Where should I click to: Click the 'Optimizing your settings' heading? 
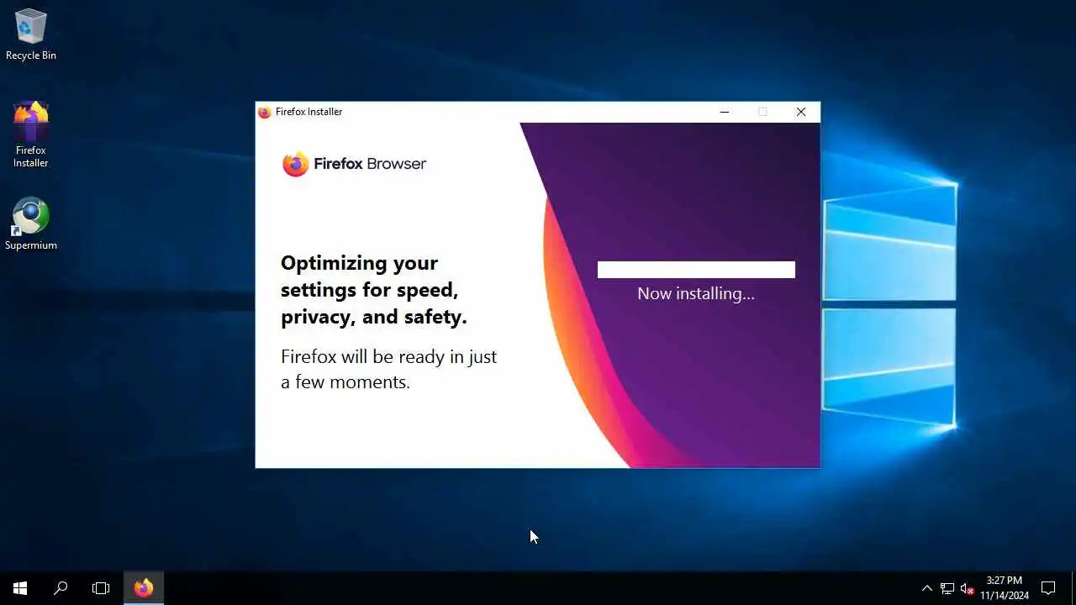point(374,290)
